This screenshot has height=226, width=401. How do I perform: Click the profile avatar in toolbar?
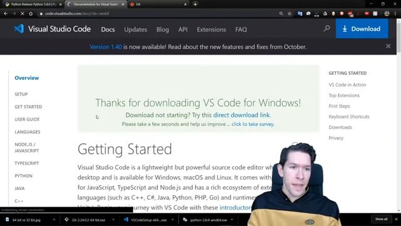coord(387,14)
